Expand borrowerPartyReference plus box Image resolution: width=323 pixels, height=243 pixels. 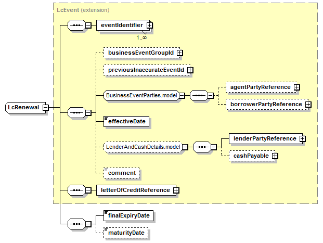pyautogui.click(x=308, y=104)
